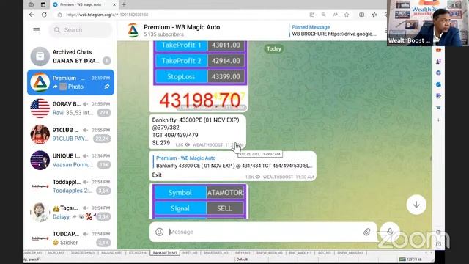Click the 11:30 AM timestamp on Exit message
The width and height of the screenshot is (469, 264).
(x=305, y=177)
